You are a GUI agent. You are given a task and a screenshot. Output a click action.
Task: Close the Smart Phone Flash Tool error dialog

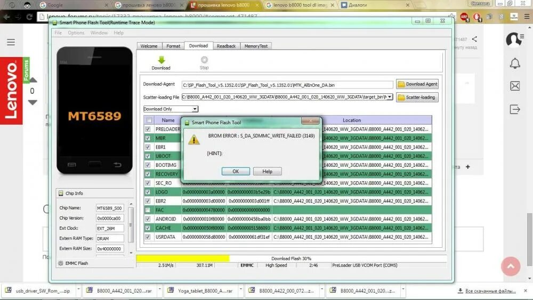click(310, 121)
